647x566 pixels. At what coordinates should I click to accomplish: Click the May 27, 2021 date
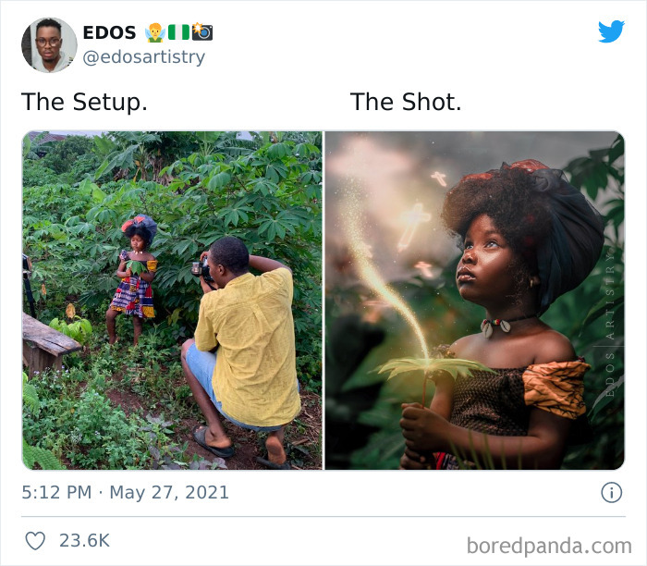(168, 492)
